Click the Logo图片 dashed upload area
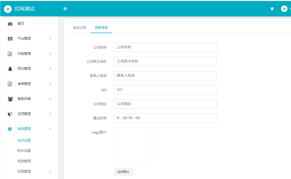291x179 pixels. (133, 147)
